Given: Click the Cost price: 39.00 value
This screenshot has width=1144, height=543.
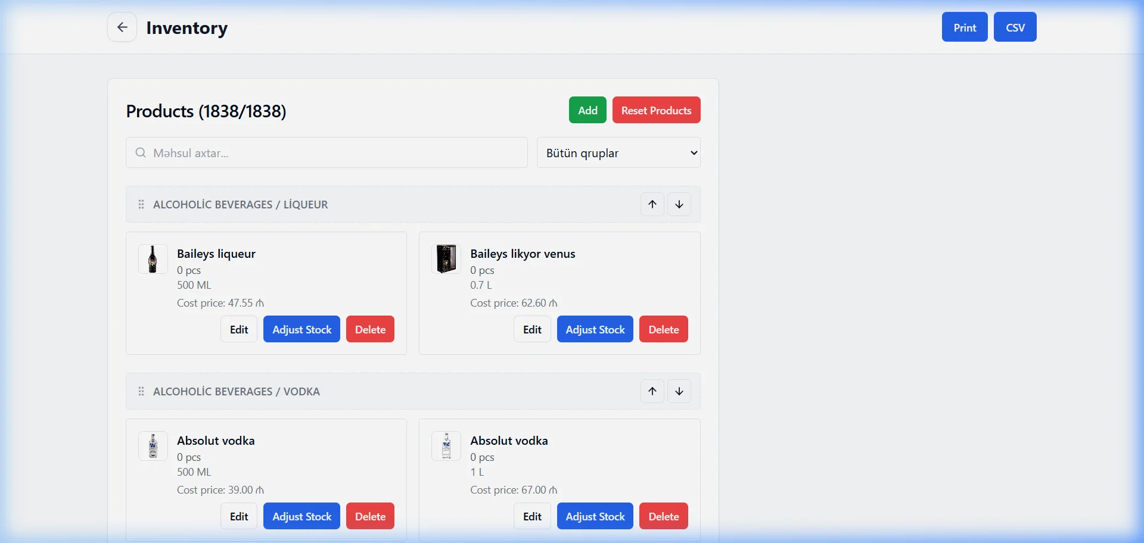Looking at the screenshot, I should tap(220, 490).
